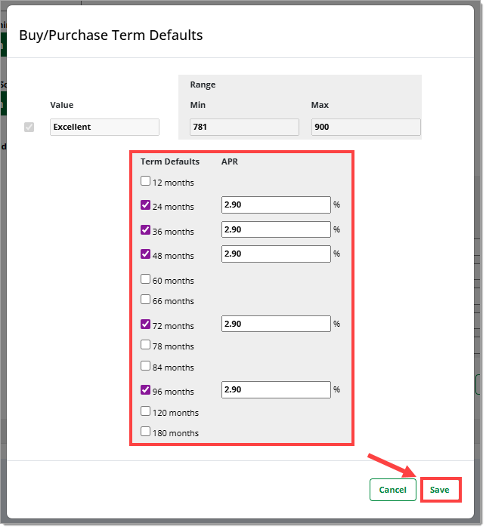Select the 78 months checkbox
The width and height of the screenshot is (486, 529).
145,345
